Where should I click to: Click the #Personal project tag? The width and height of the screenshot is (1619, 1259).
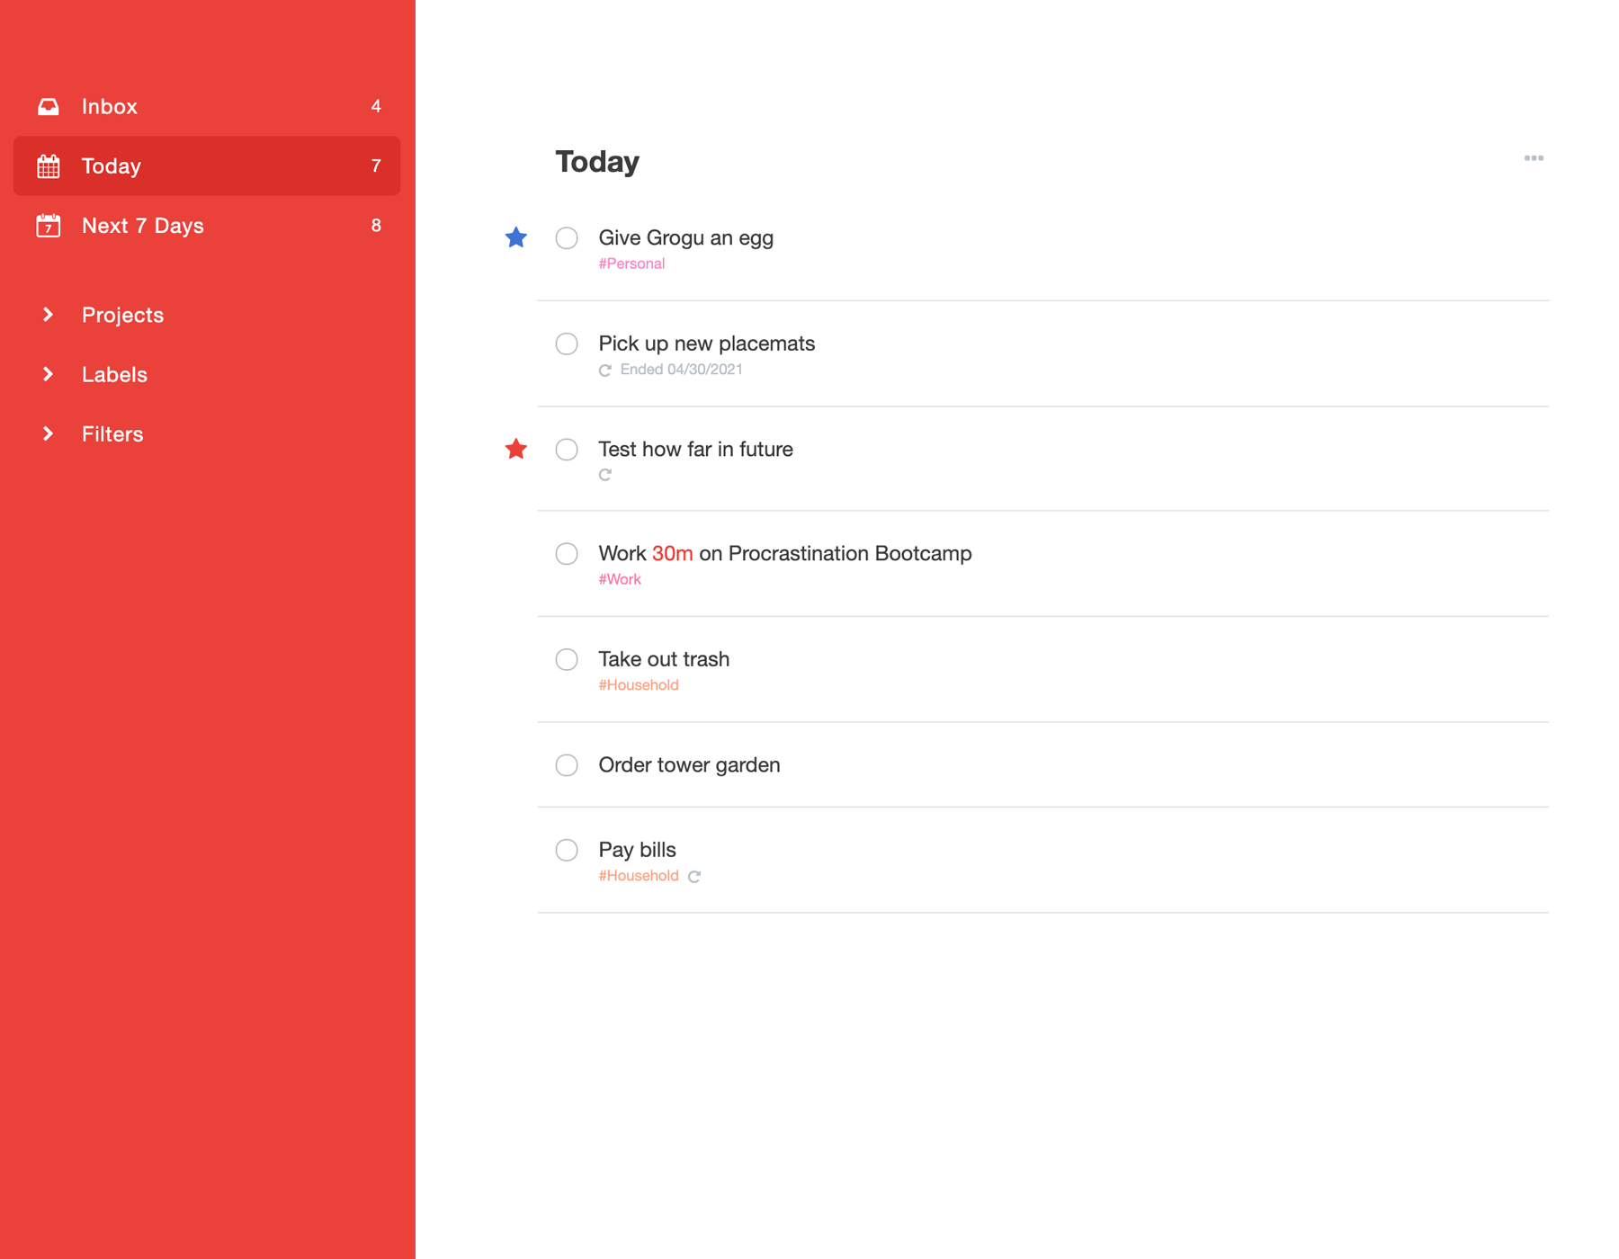click(x=631, y=263)
